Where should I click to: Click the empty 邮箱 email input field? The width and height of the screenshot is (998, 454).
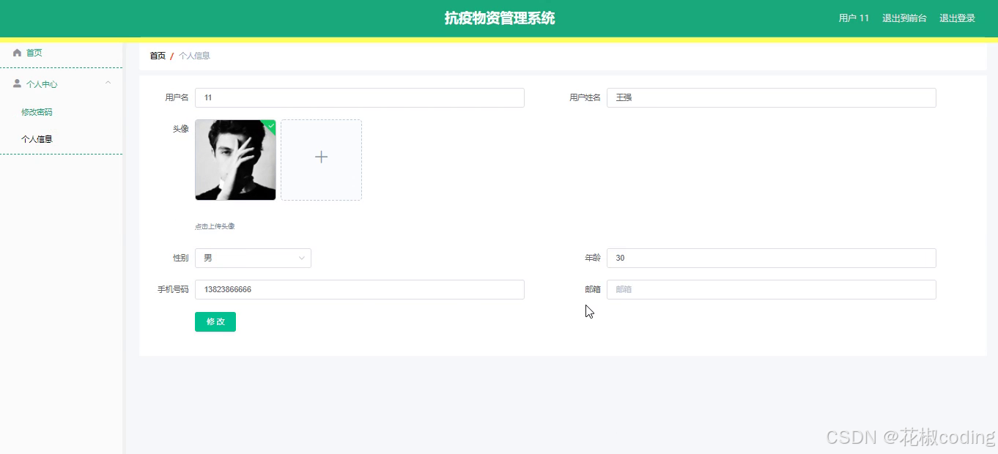click(x=771, y=289)
